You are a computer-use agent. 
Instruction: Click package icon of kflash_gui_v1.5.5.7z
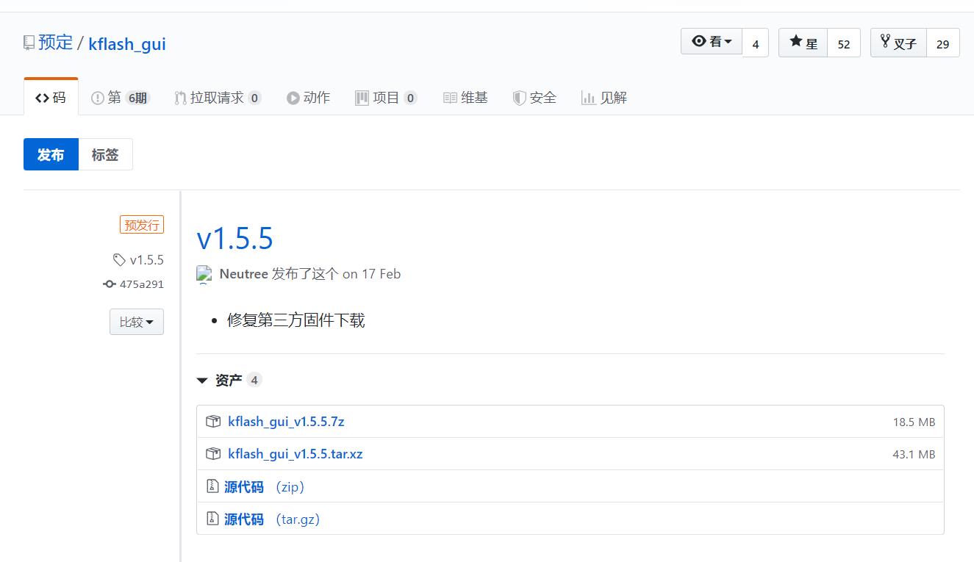(213, 422)
